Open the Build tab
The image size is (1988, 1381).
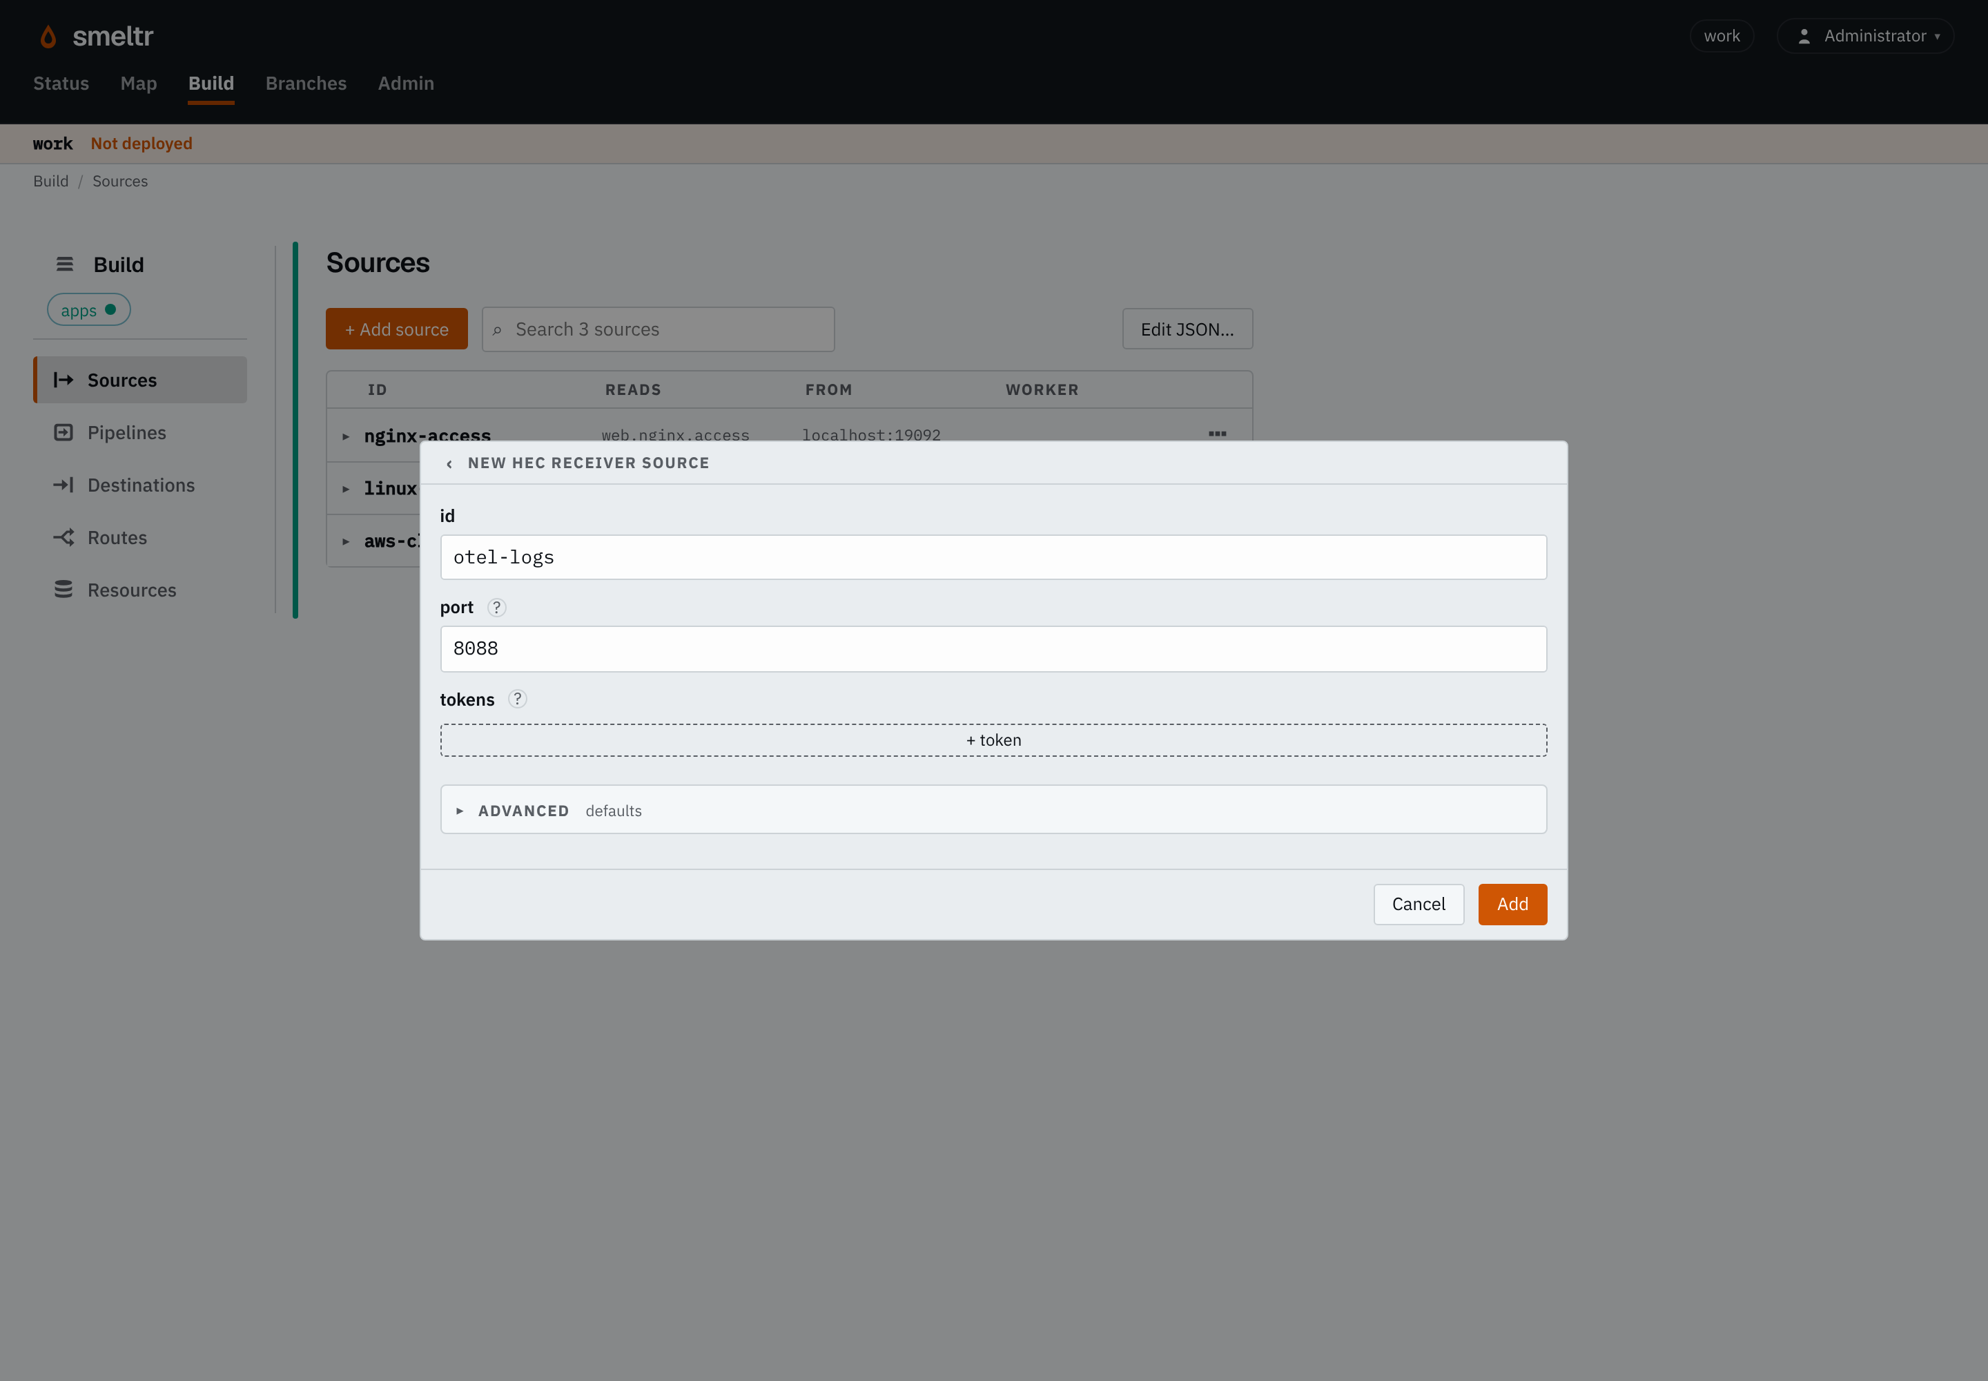point(211,83)
